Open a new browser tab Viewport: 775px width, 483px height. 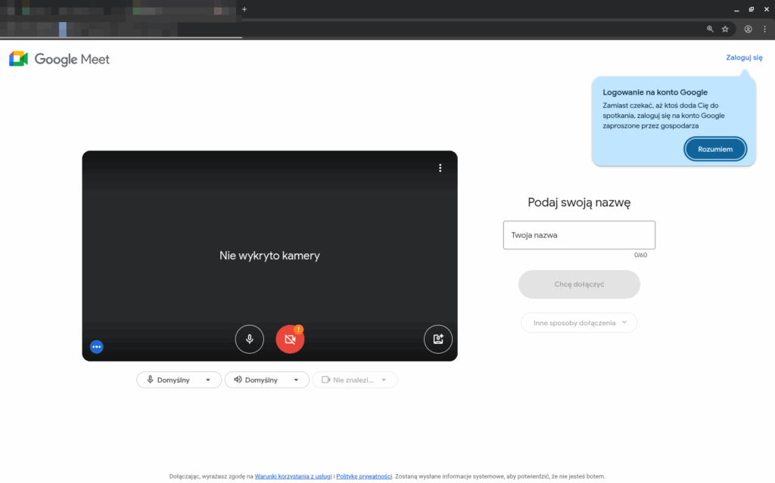pos(244,9)
